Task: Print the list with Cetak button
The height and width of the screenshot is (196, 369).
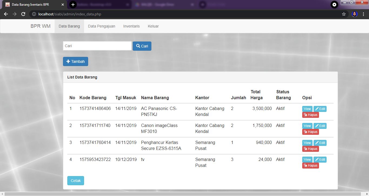Action: click(x=76, y=181)
